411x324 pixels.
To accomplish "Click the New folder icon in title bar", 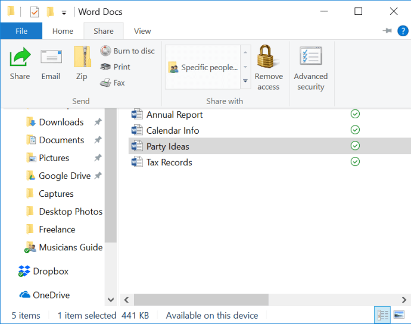I will tap(50, 12).
